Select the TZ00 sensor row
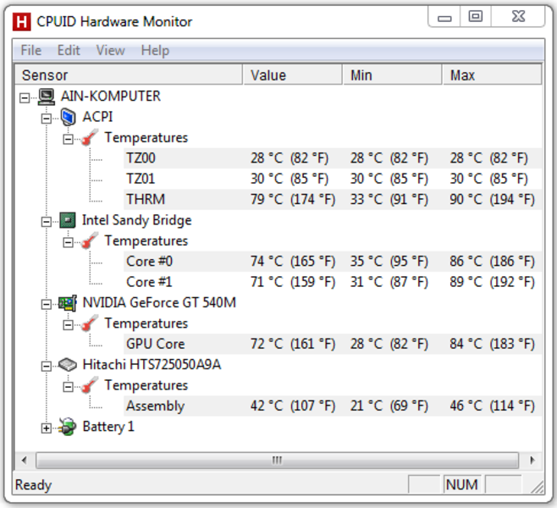The width and height of the screenshot is (557, 508). point(333,158)
